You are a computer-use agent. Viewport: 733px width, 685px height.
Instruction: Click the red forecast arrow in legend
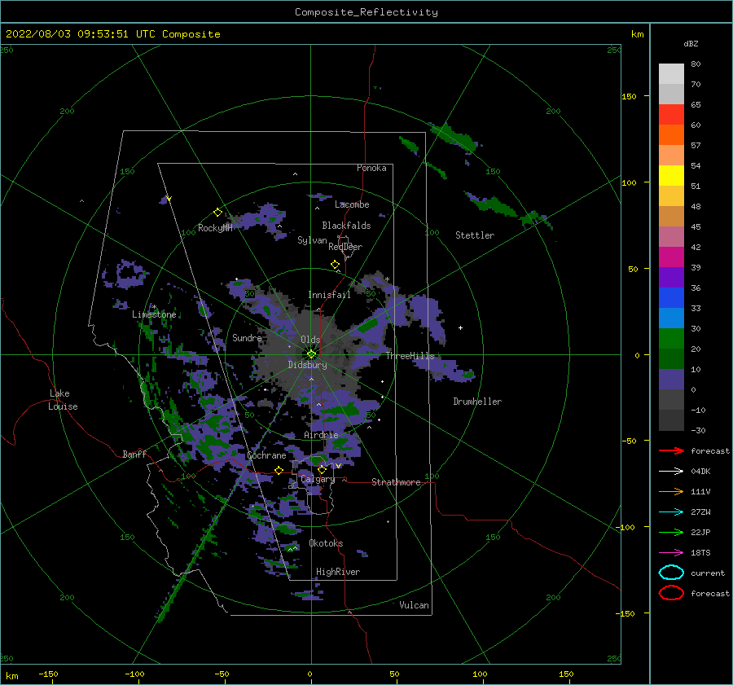click(x=671, y=450)
